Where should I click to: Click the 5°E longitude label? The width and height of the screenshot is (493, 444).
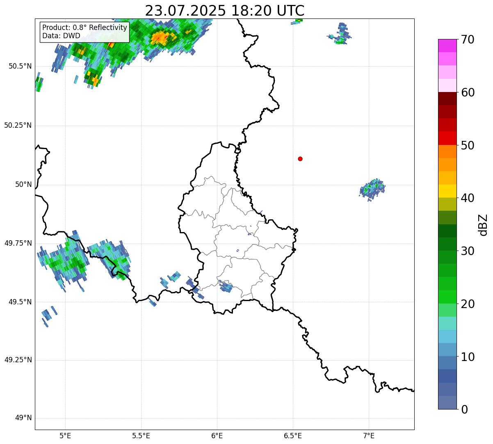click(x=65, y=435)
